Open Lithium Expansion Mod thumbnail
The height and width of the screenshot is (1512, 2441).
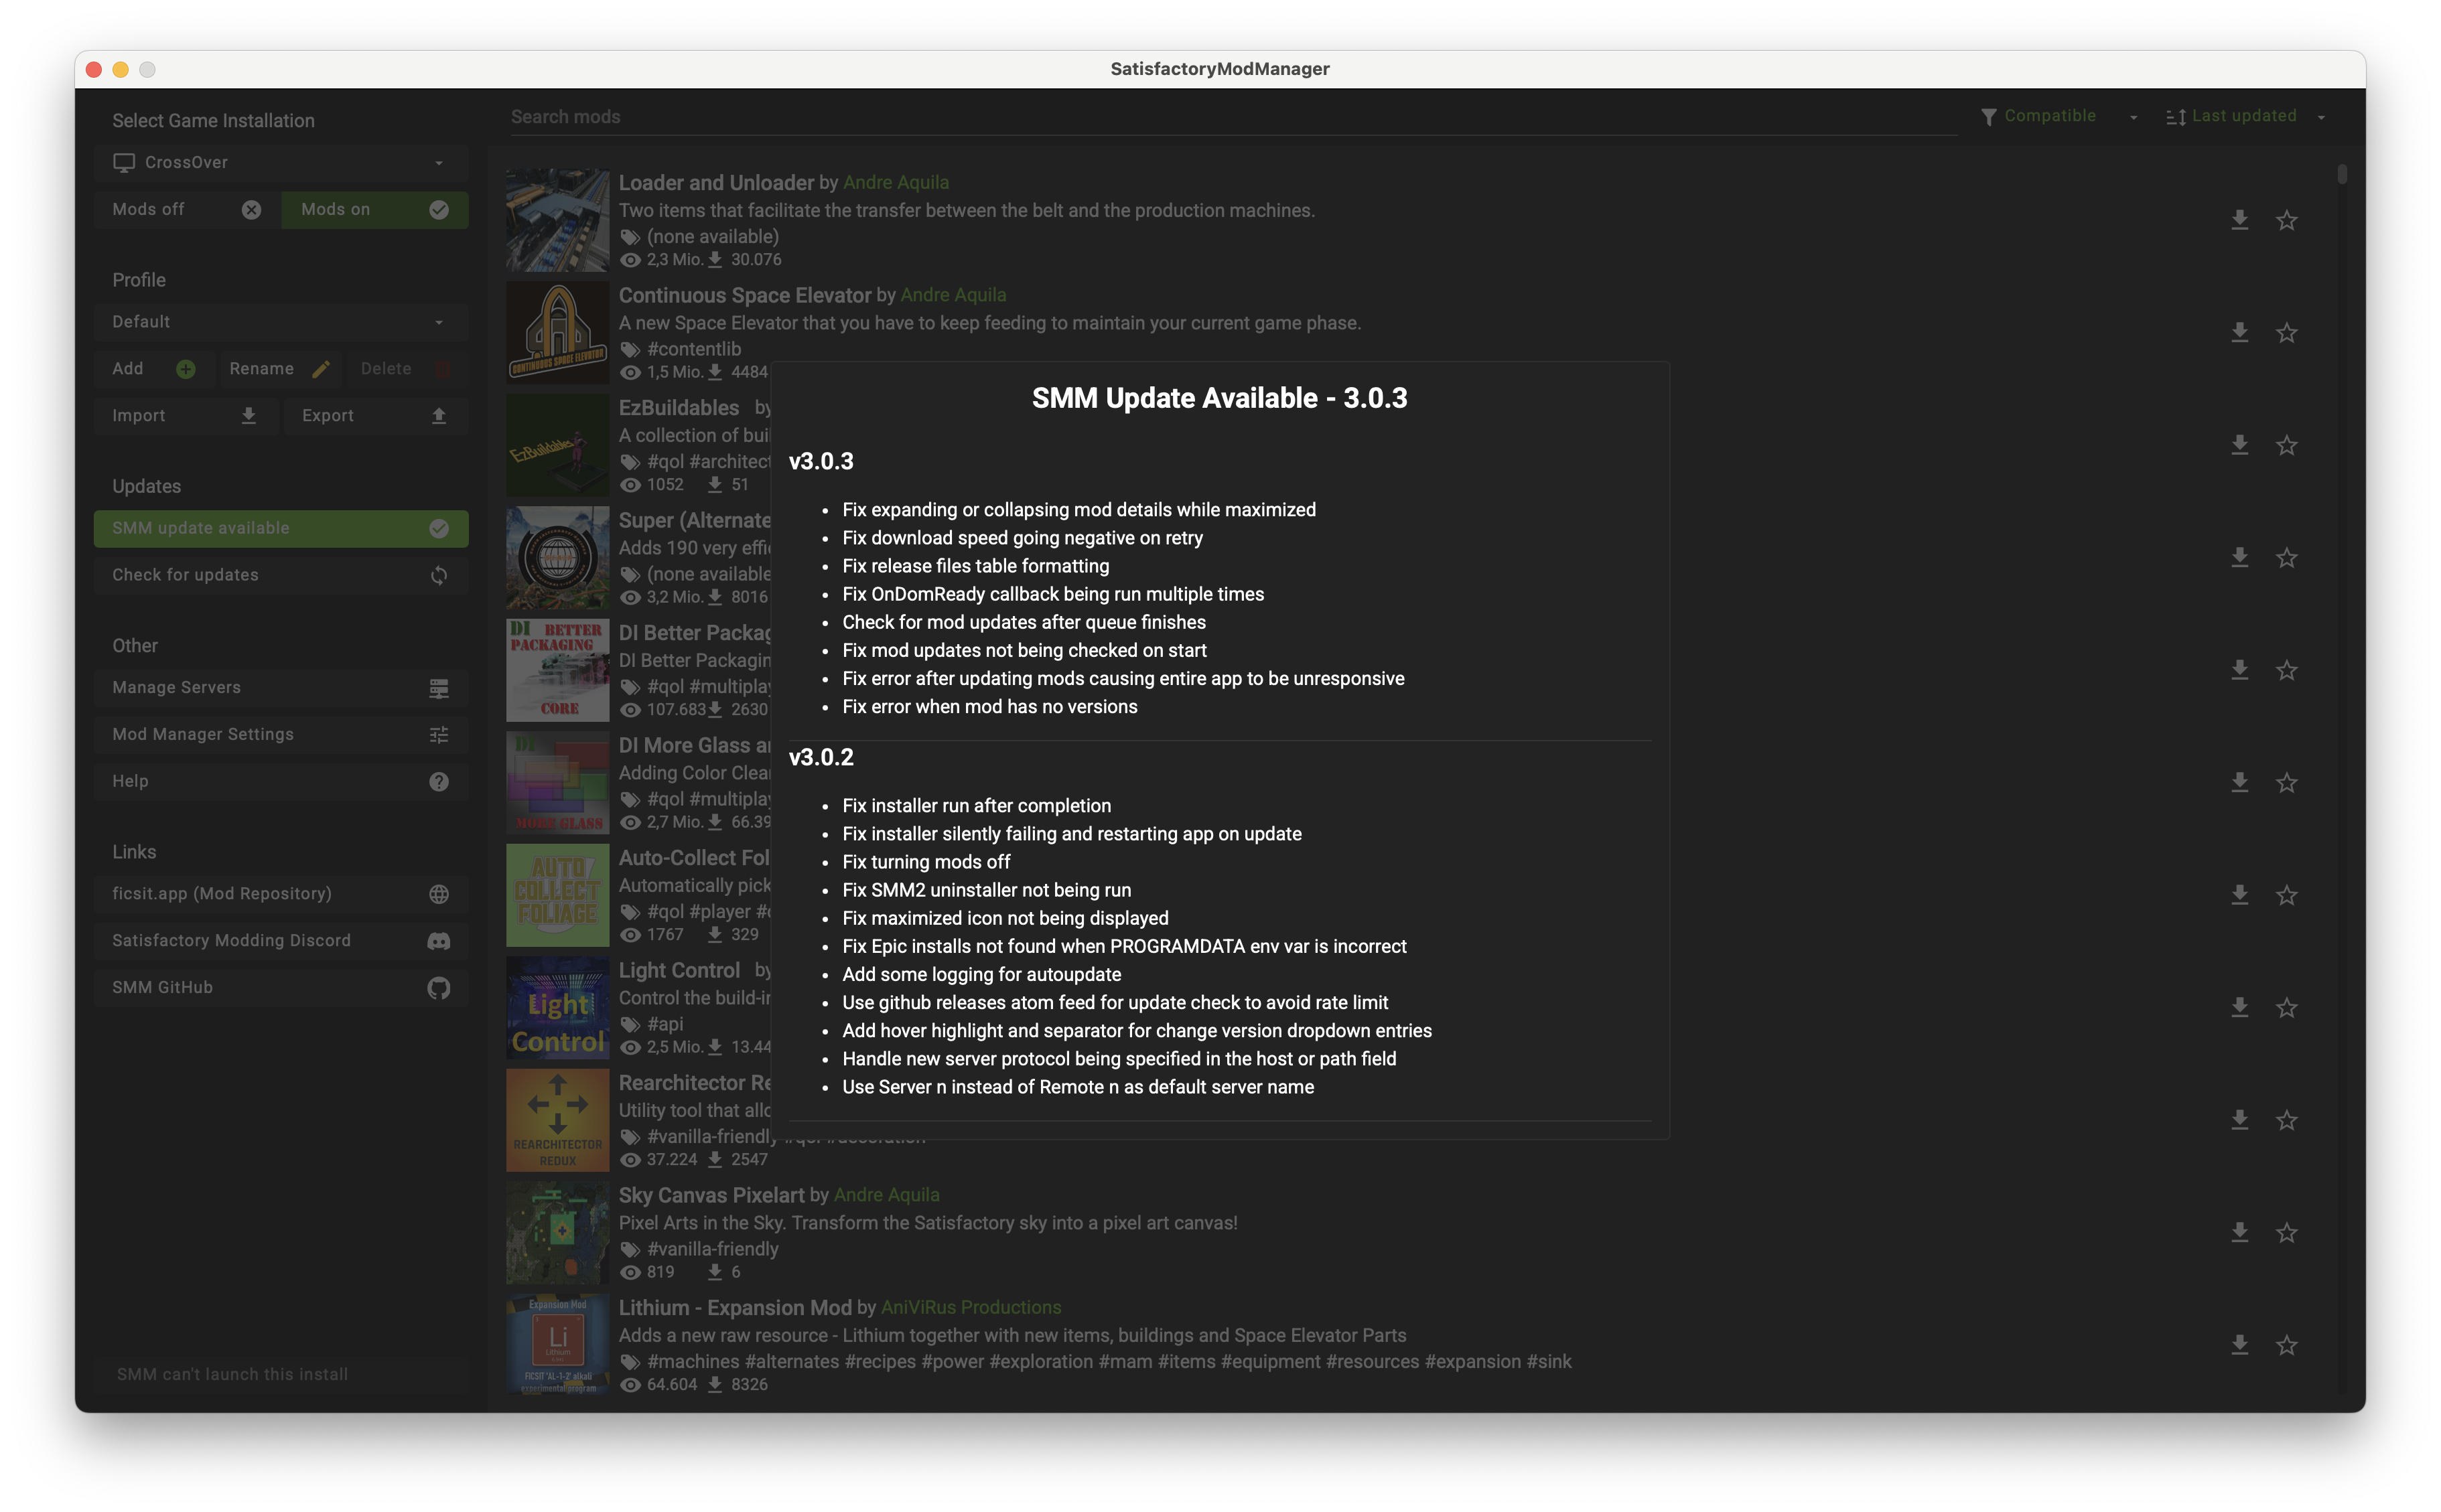click(557, 1345)
